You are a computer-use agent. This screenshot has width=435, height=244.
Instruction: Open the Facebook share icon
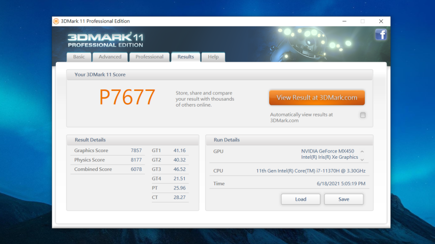click(381, 35)
